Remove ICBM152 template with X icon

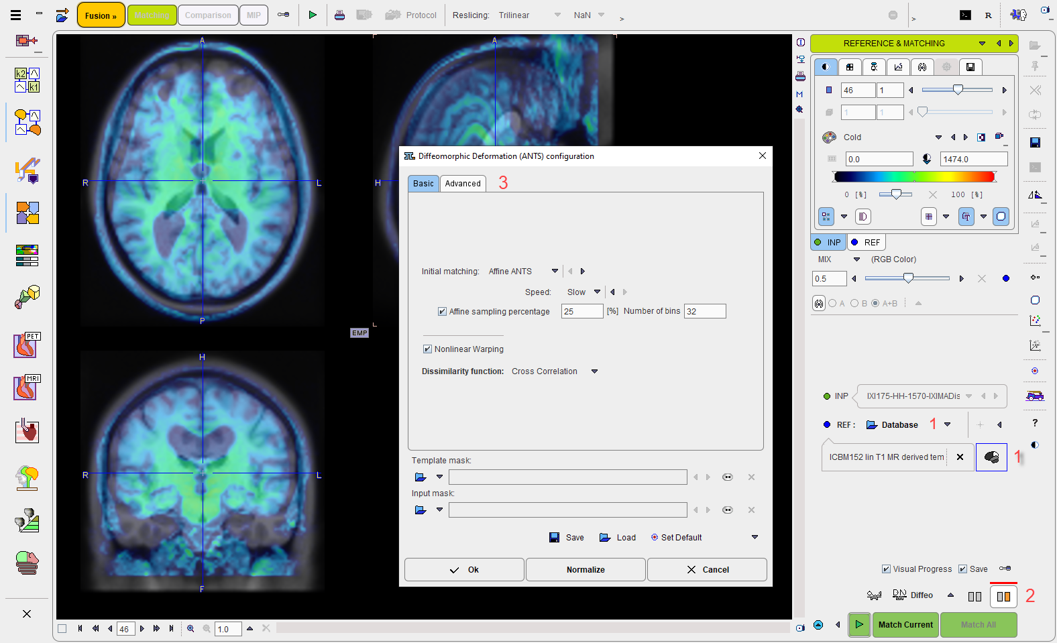pyautogui.click(x=960, y=457)
